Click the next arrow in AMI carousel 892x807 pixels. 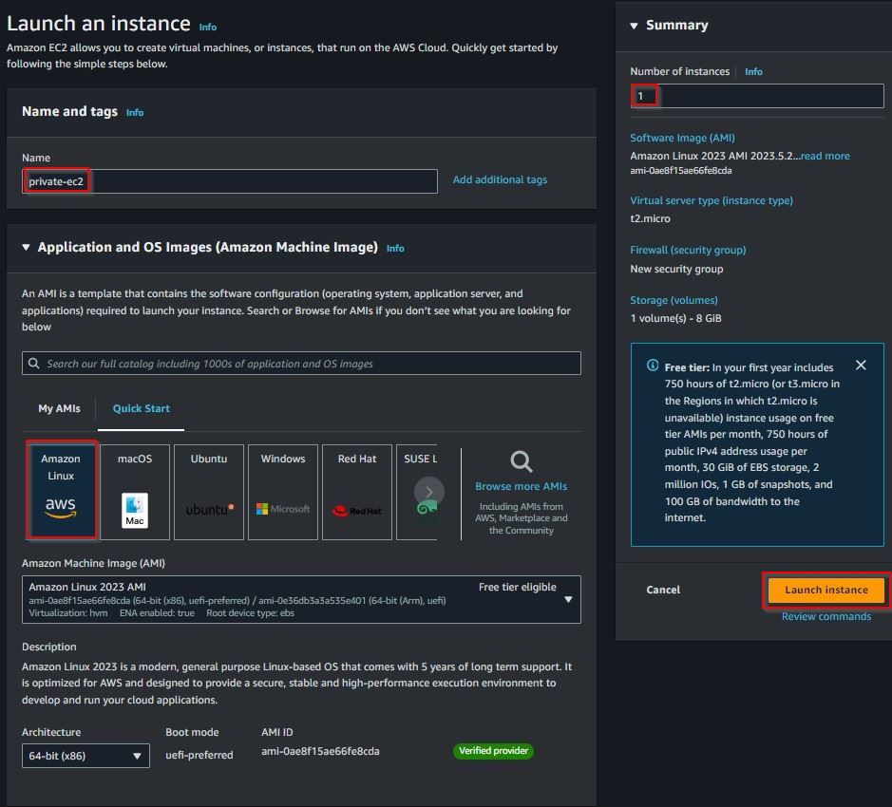click(429, 492)
